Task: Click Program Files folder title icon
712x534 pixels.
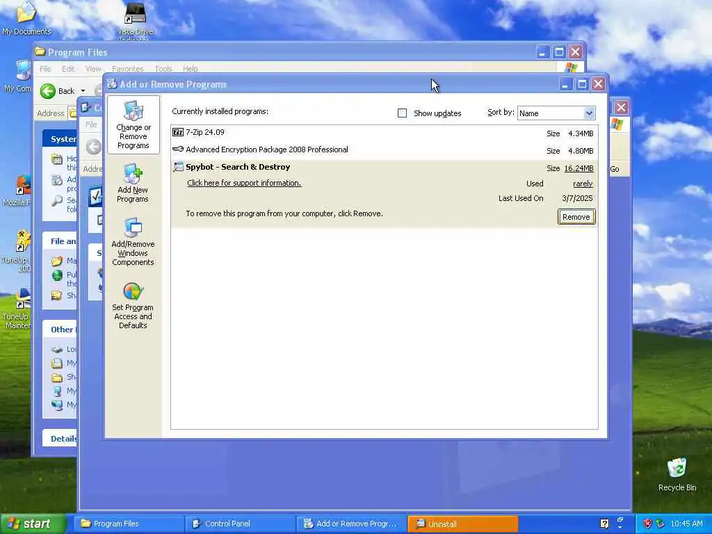Action: coord(40,51)
